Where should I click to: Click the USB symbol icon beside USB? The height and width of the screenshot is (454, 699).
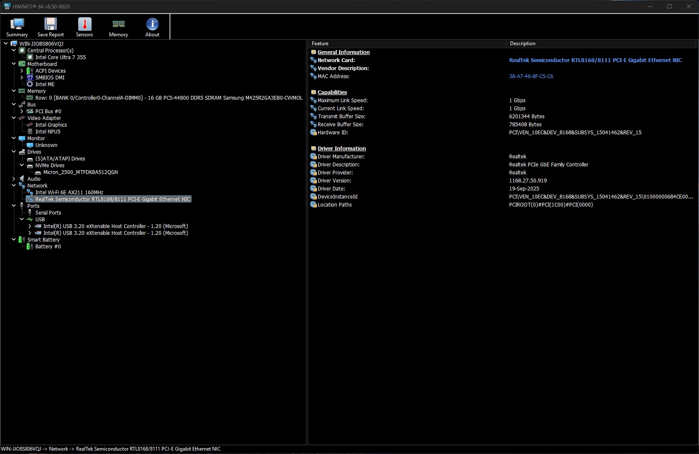click(30, 220)
